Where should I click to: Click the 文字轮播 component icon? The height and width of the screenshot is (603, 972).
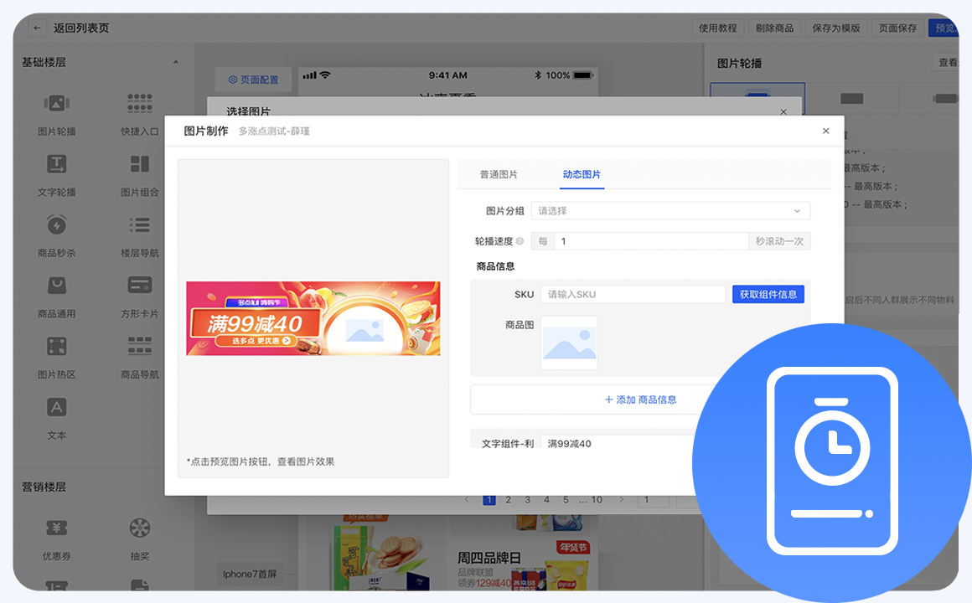coord(56,164)
